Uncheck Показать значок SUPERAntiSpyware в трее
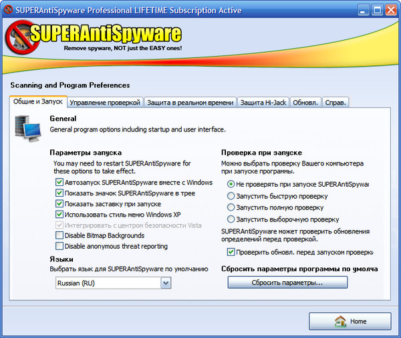This screenshot has width=401, height=338. point(59,193)
